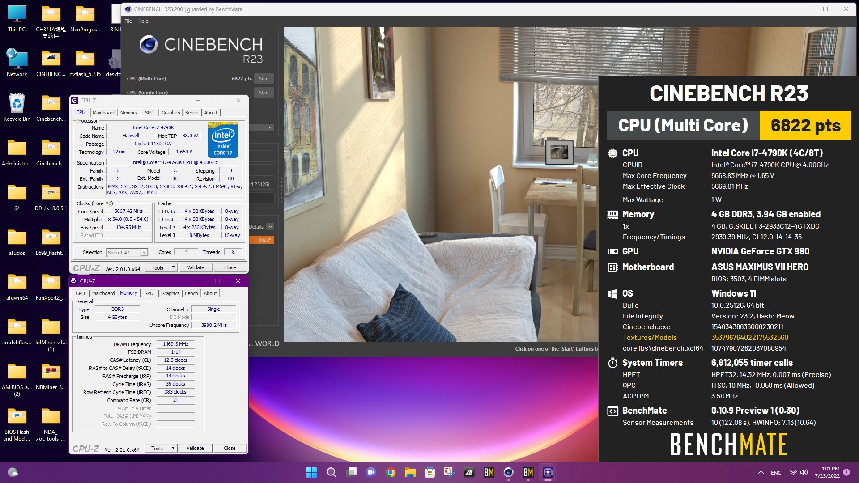
Task: Open the E699_flasht folder icon
Action: 51,241
